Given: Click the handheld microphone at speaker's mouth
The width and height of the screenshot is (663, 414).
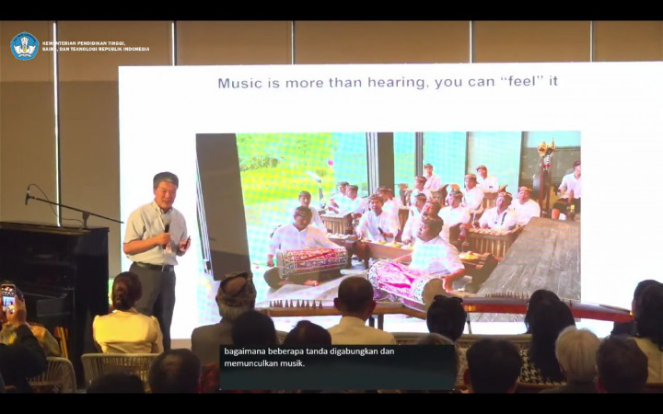Looking at the screenshot, I should [167, 224].
